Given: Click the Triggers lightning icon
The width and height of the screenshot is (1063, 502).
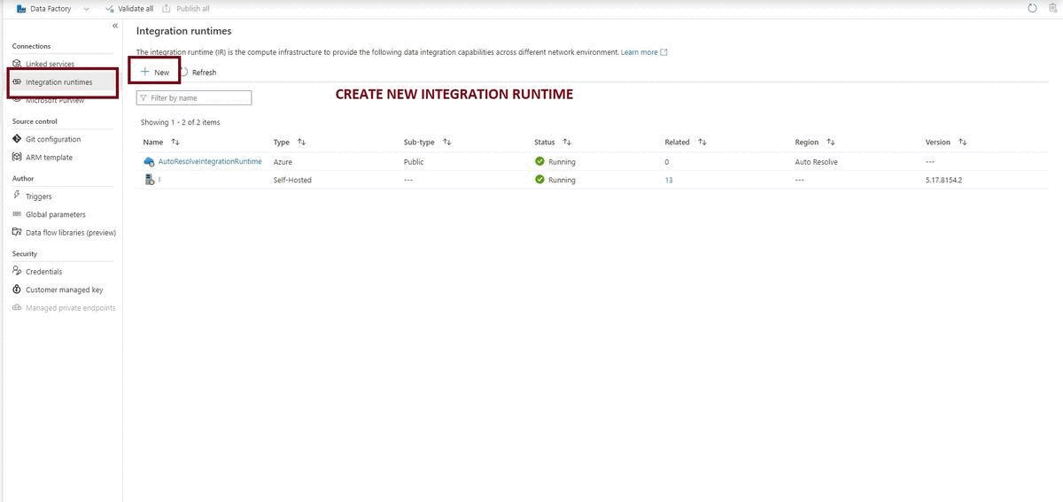Looking at the screenshot, I should 17,196.
